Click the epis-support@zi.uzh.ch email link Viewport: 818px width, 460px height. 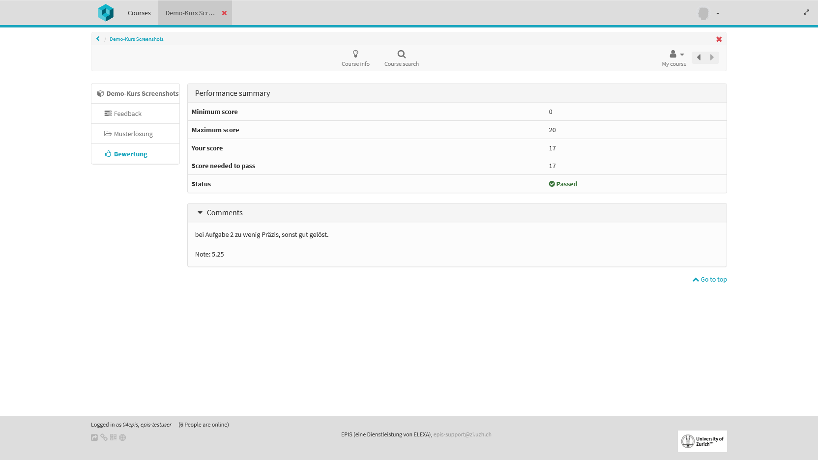(x=462, y=434)
